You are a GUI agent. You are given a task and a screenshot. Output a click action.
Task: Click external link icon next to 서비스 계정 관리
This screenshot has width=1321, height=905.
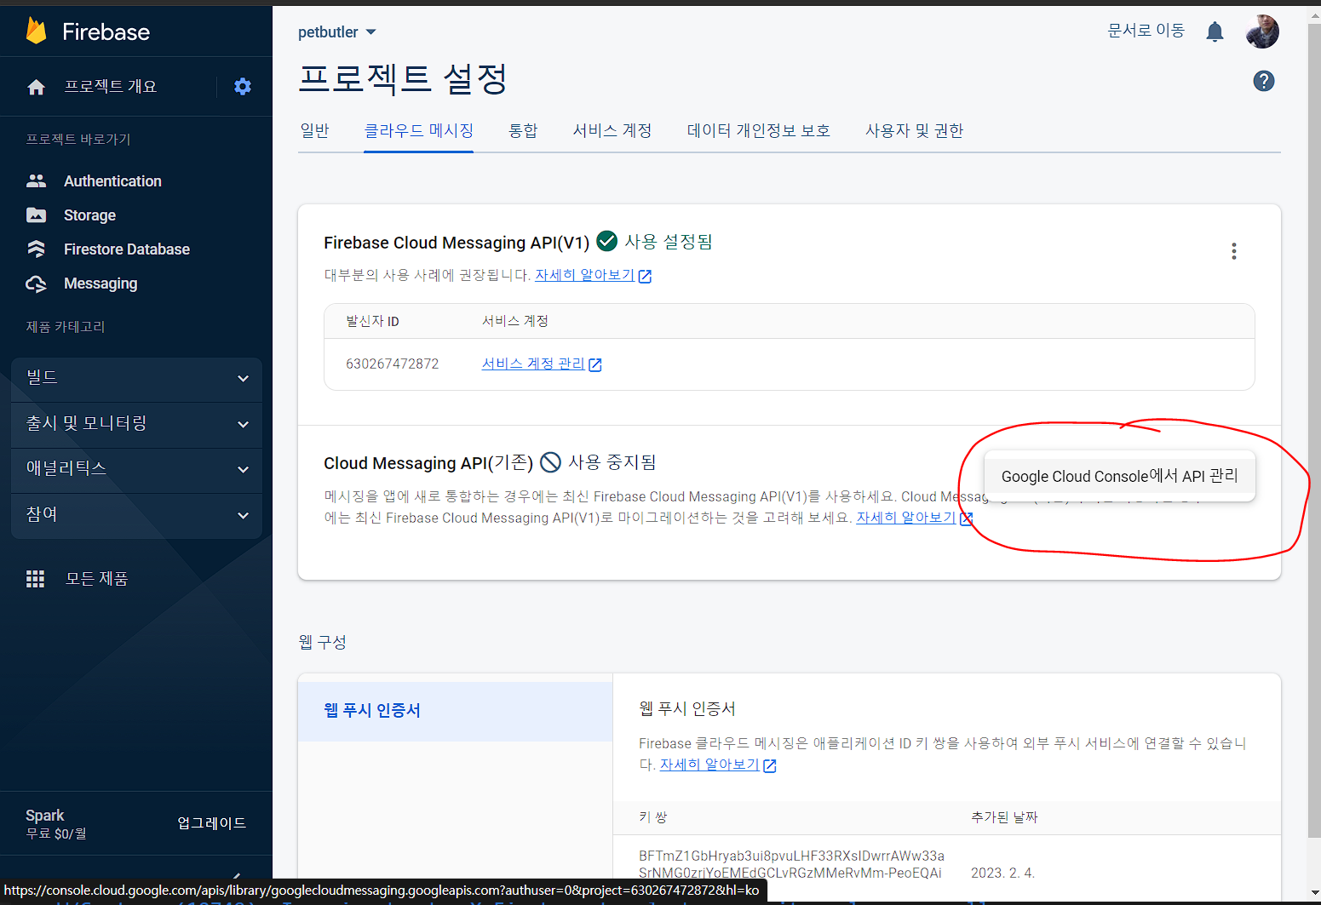pos(595,364)
